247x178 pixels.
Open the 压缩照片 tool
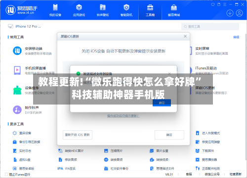113,151
